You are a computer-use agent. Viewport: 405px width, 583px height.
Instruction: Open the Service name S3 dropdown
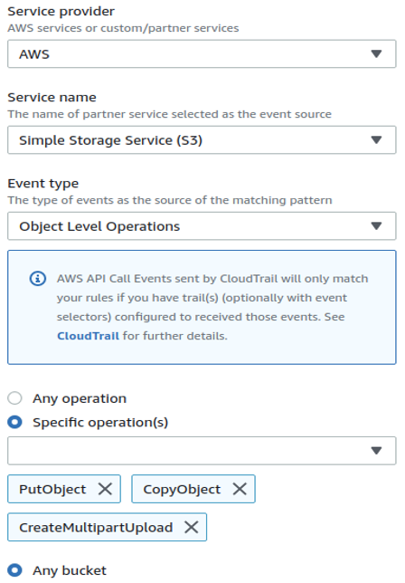(x=202, y=139)
